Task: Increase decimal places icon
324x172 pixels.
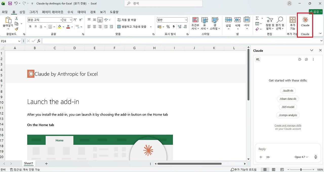Action: tap(179, 27)
